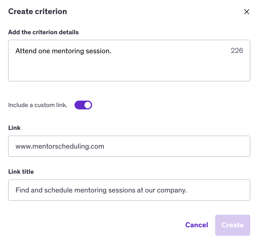Click the 226 character counter
This screenshot has height=241, width=259.
pos(237,51)
